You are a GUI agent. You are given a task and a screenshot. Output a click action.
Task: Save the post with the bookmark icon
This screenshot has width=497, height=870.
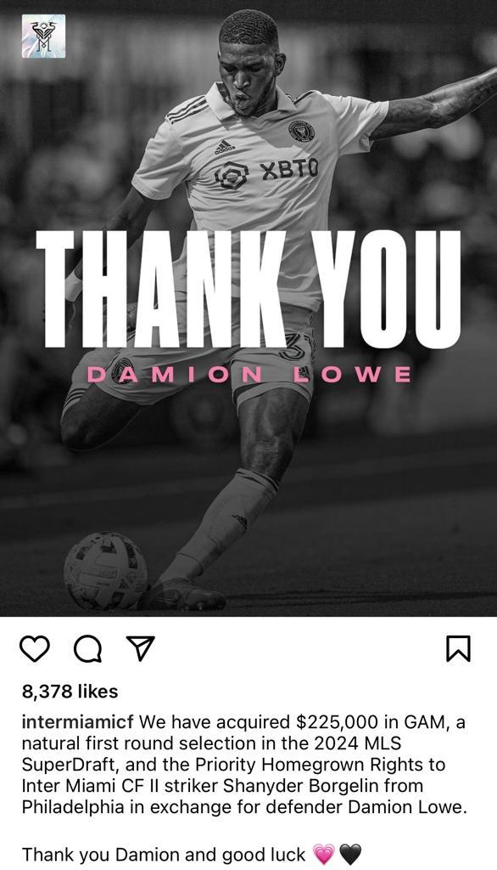[458, 648]
